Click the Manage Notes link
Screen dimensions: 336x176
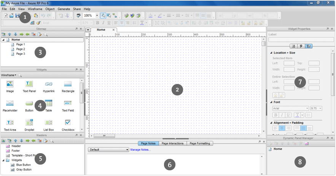coord(140,150)
